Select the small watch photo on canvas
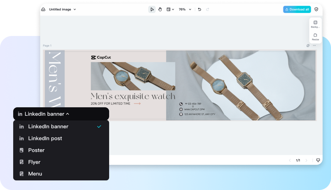The height and width of the screenshot is (190, 331). 133,76
